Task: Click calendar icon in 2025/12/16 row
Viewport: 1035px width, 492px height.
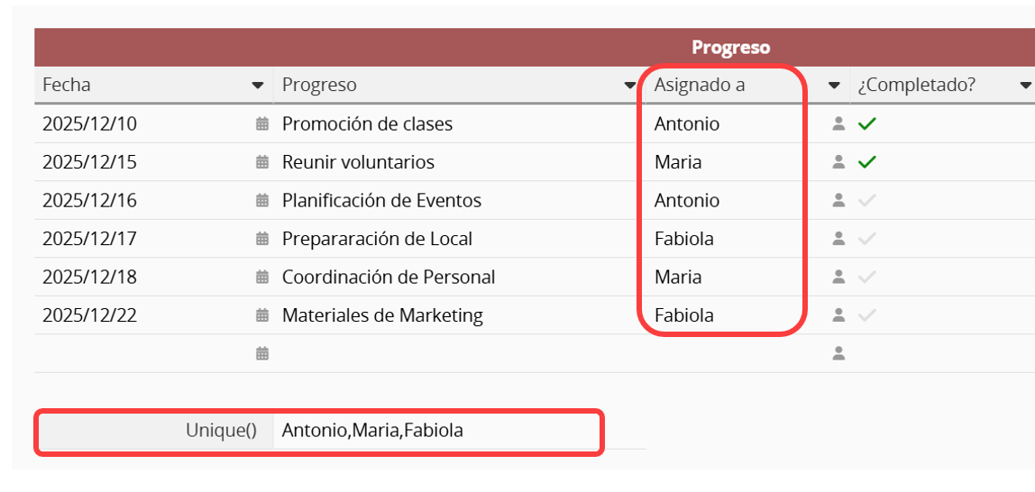Action: [262, 201]
